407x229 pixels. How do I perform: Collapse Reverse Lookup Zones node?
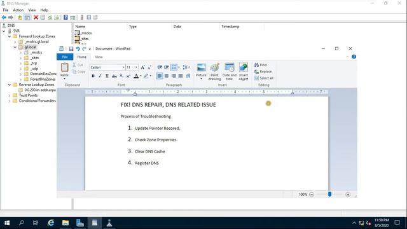click(10, 85)
